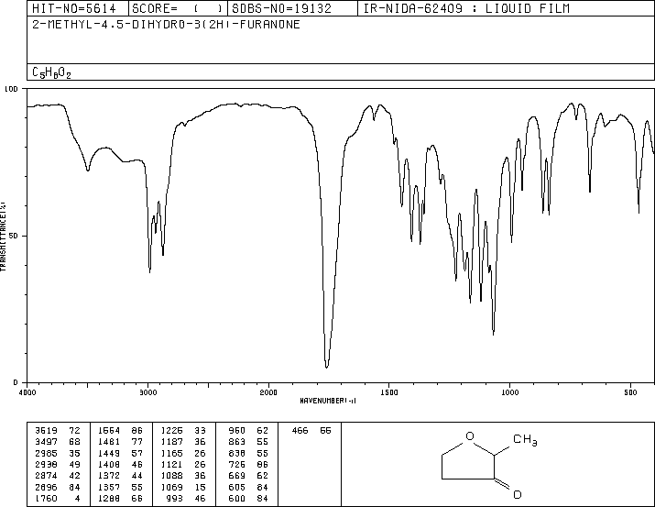Select the 1226 peak table entry
655x507 pixels.
pos(183,431)
